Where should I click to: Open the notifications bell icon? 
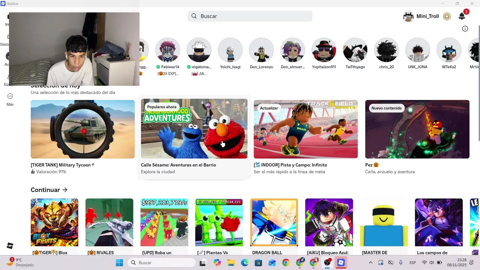pyautogui.click(x=462, y=16)
